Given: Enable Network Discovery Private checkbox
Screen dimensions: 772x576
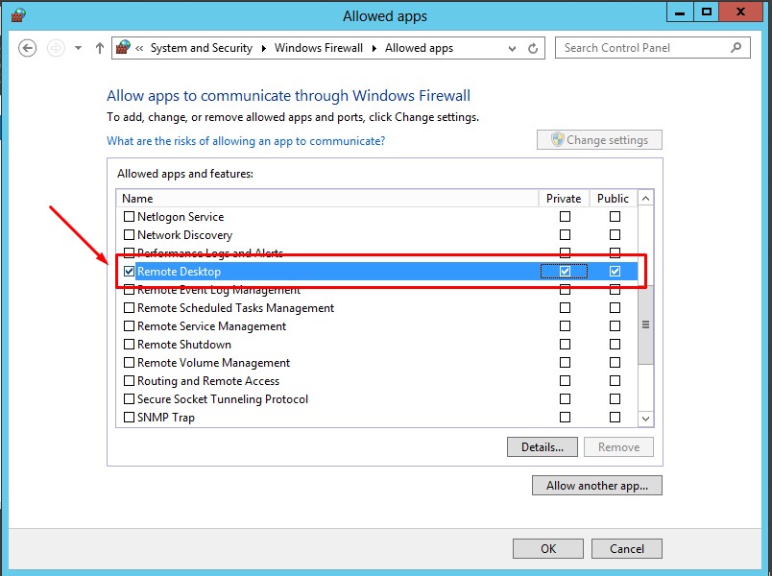Looking at the screenshot, I should click(x=565, y=235).
